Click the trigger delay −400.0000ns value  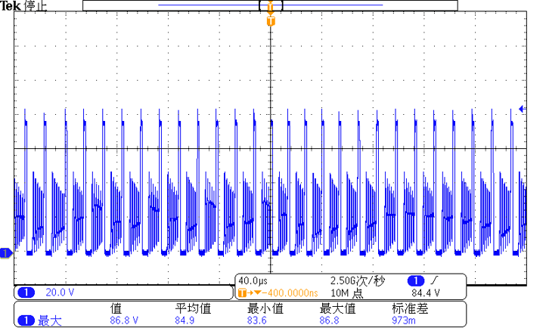pos(289,293)
